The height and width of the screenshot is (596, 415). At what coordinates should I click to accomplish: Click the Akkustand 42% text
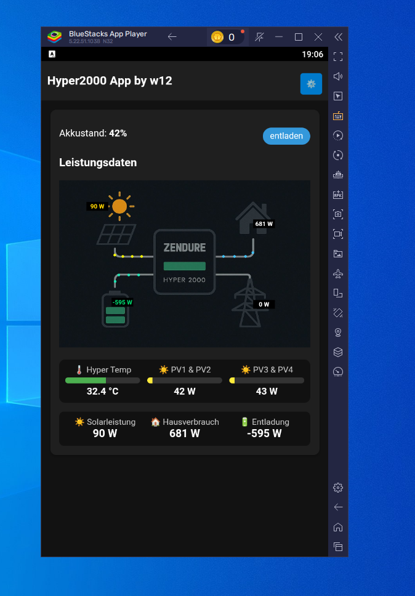93,133
